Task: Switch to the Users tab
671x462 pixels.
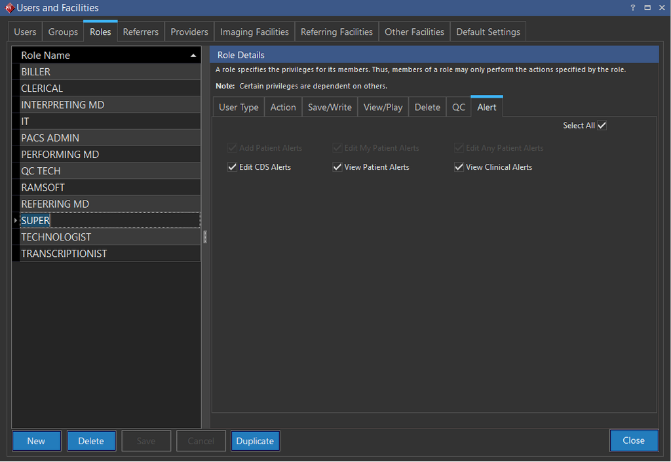Action: pyautogui.click(x=26, y=31)
